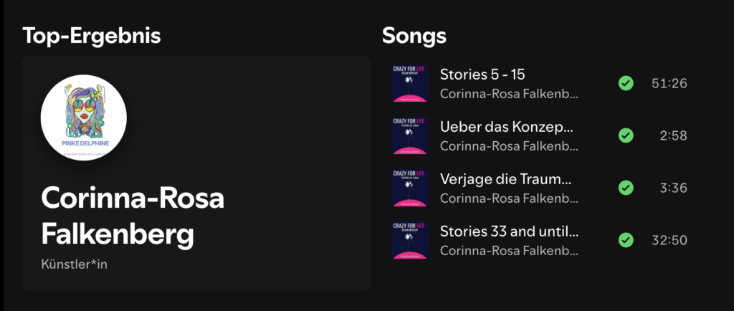Click the Stories 33 and until… cover art
734x311 pixels.
click(x=410, y=240)
